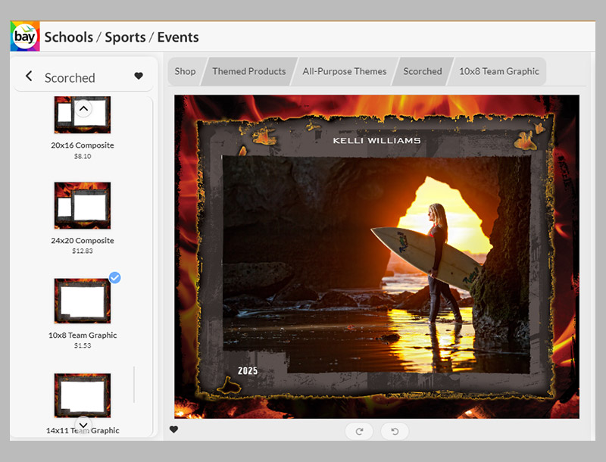Choose the 24x20 Composite thumbnail
The width and height of the screenshot is (606, 462).
[83, 205]
